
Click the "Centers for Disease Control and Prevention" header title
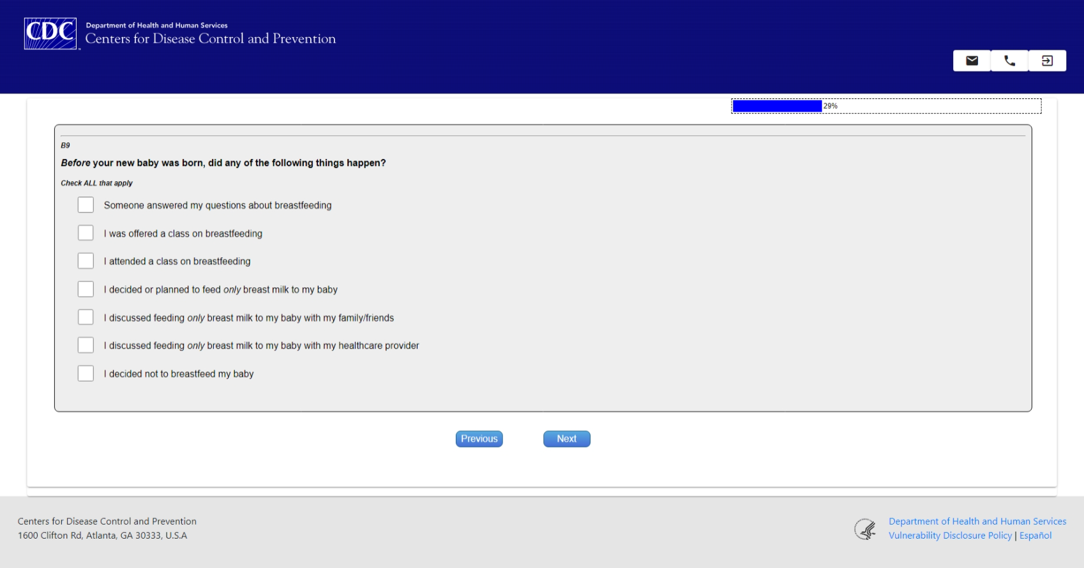pos(211,39)
